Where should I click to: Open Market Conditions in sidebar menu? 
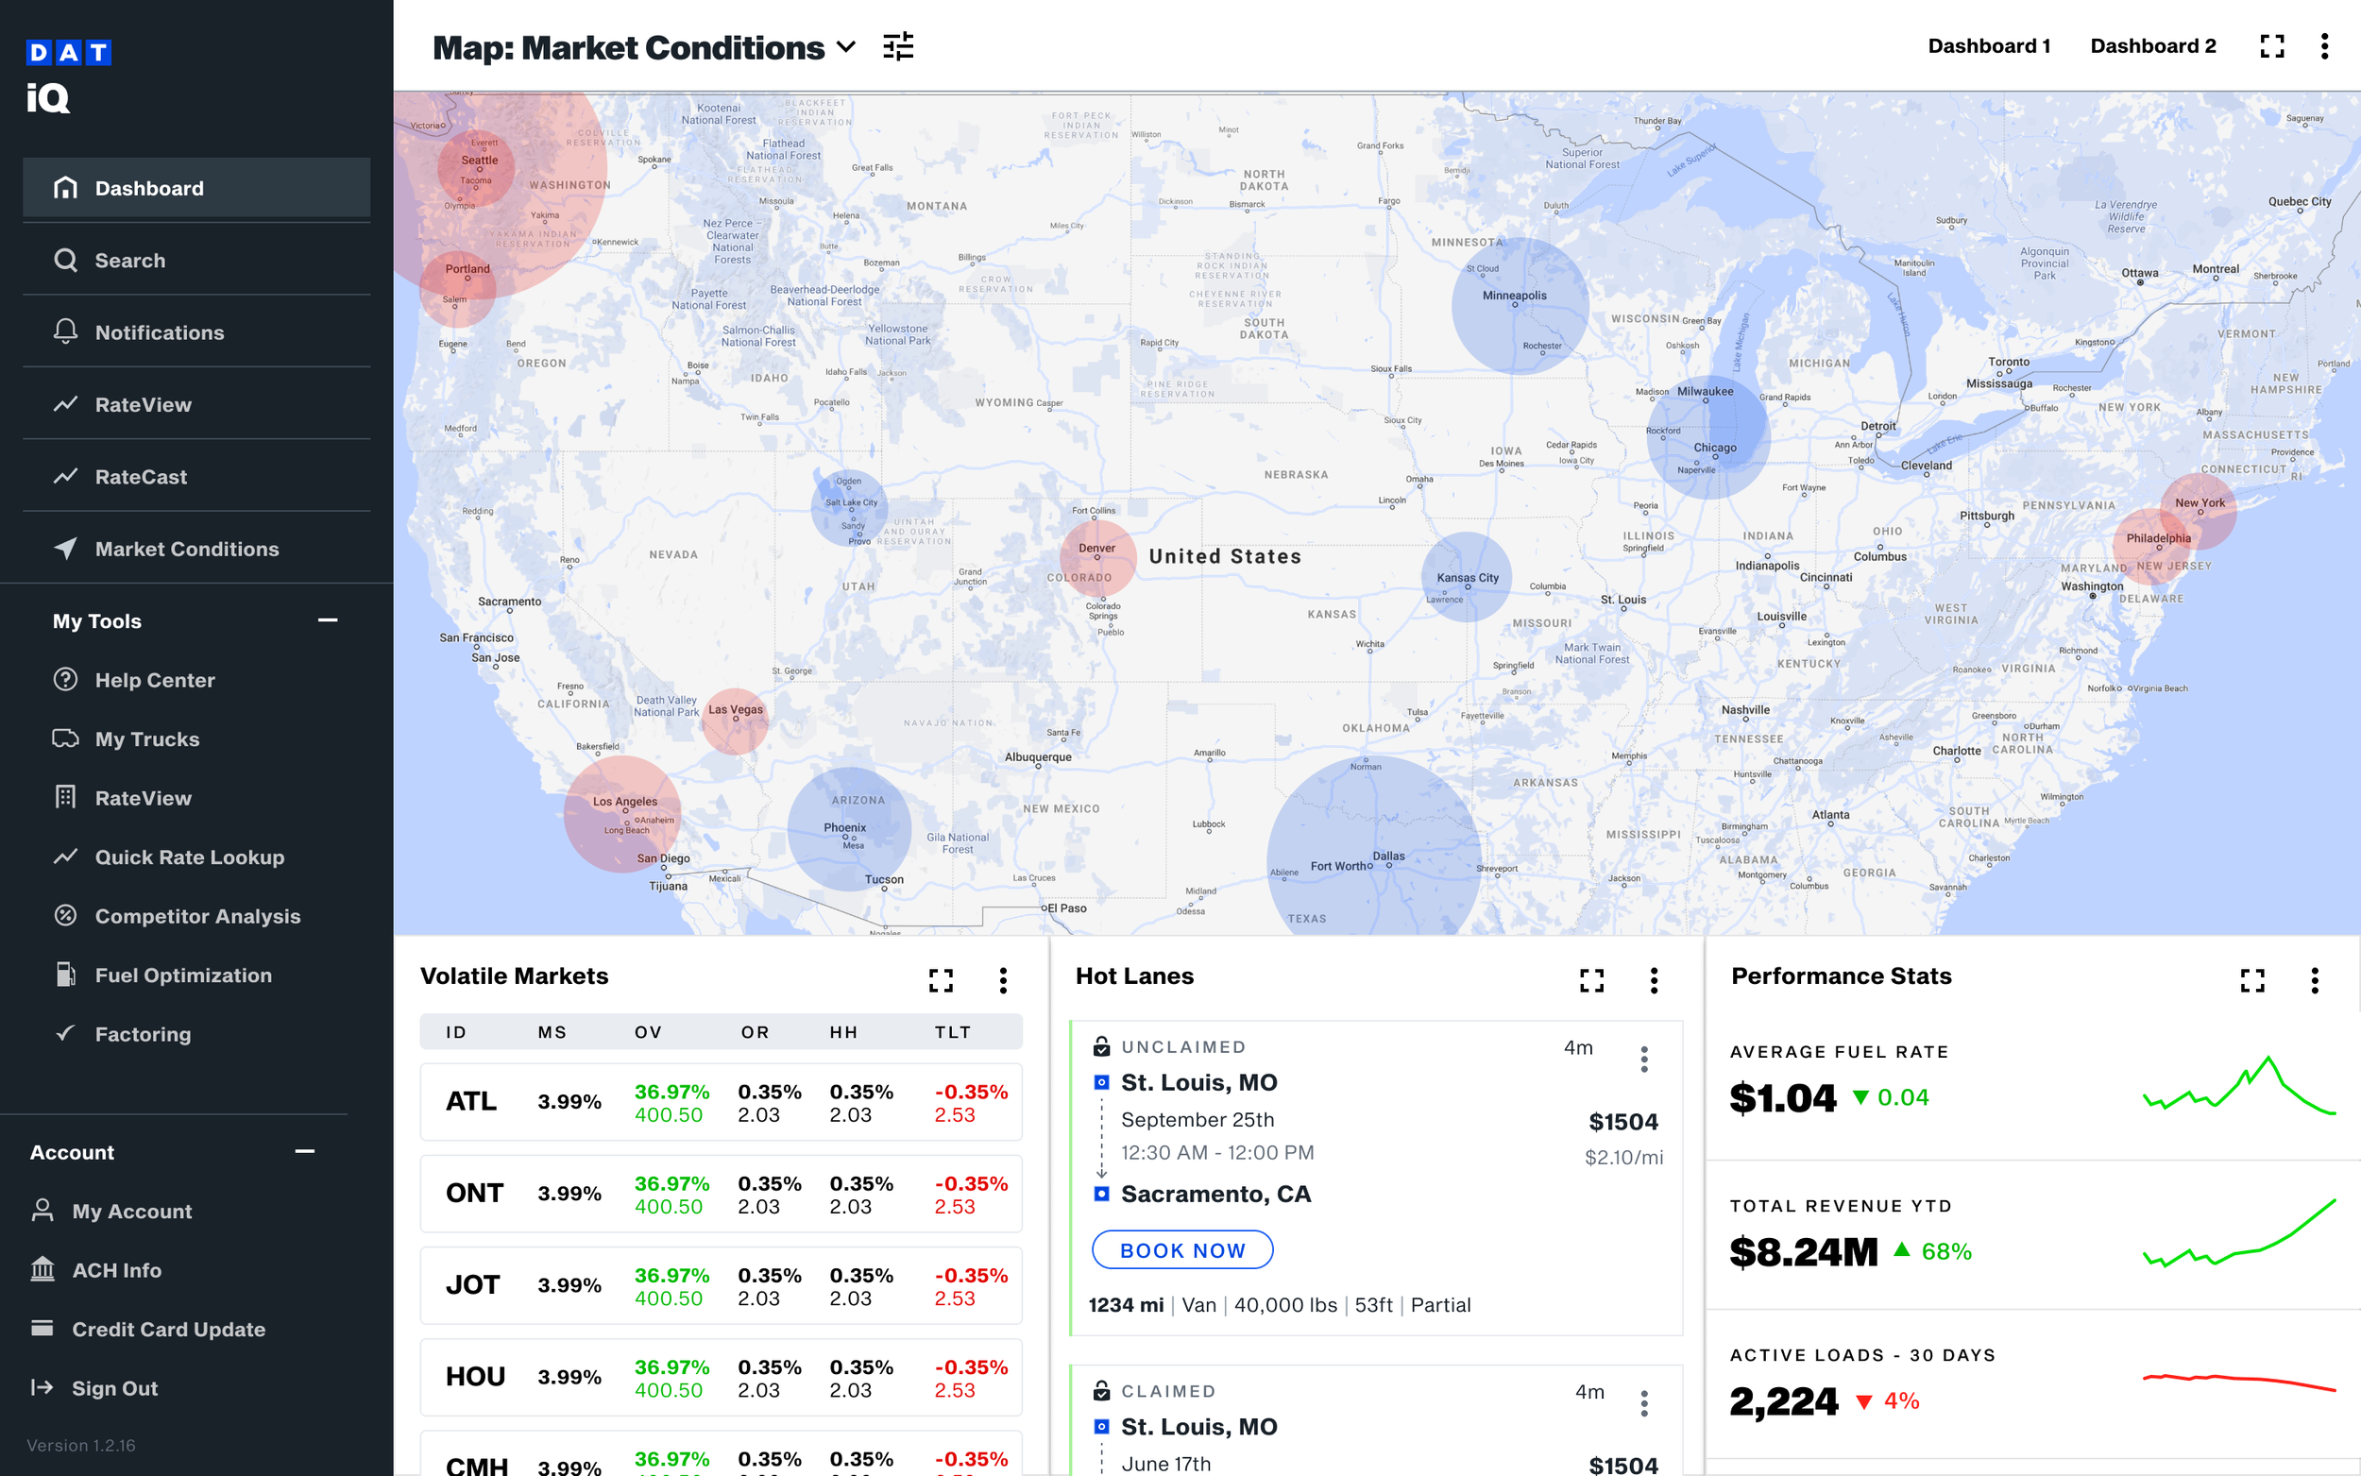pos(186,549)
